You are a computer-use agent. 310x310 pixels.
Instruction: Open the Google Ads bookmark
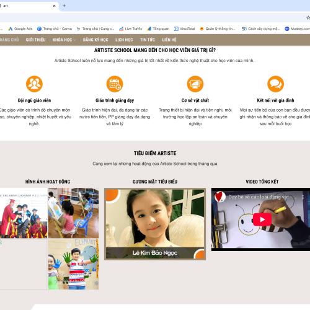coord(20,29)
